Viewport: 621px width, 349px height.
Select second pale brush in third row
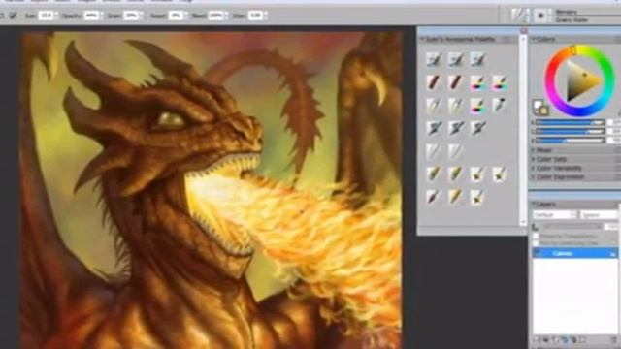pos(455,106)
